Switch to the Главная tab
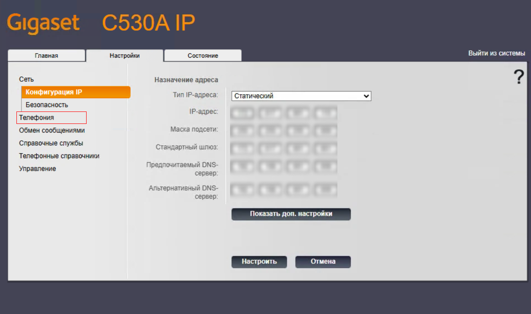This screenshot has height=314, width=531. pos(47,56)
